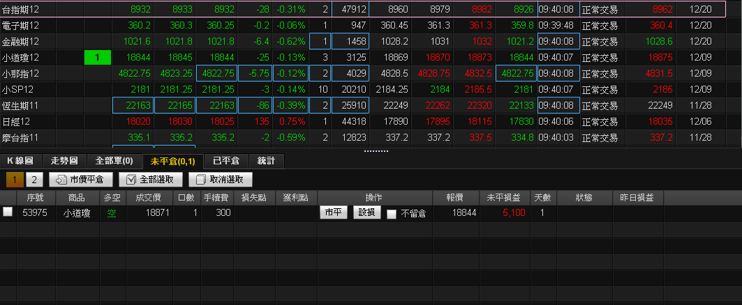Screen dimensions: 742x305
Task: Click the 0.75% change of 日經12
Action: click(x=292, y=122)
